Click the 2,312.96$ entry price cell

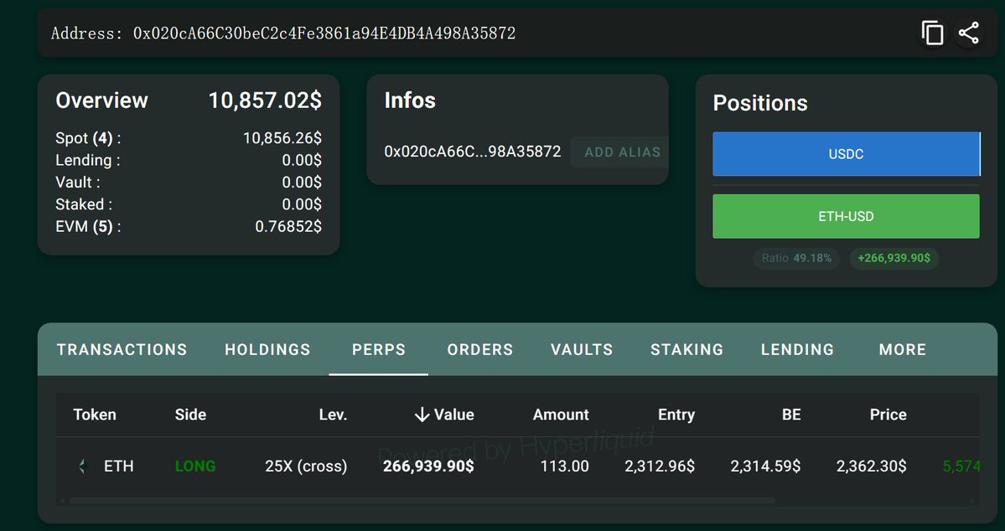click(660, 467)
